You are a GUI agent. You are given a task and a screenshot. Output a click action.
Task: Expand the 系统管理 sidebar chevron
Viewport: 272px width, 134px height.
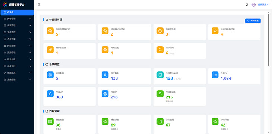pos(30,80)
